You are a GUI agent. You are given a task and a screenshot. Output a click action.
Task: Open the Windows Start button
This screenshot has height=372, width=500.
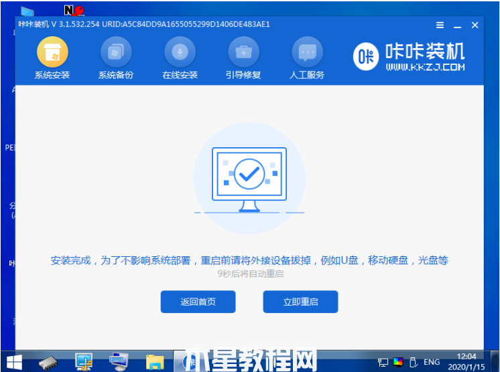tap(14, 362)
